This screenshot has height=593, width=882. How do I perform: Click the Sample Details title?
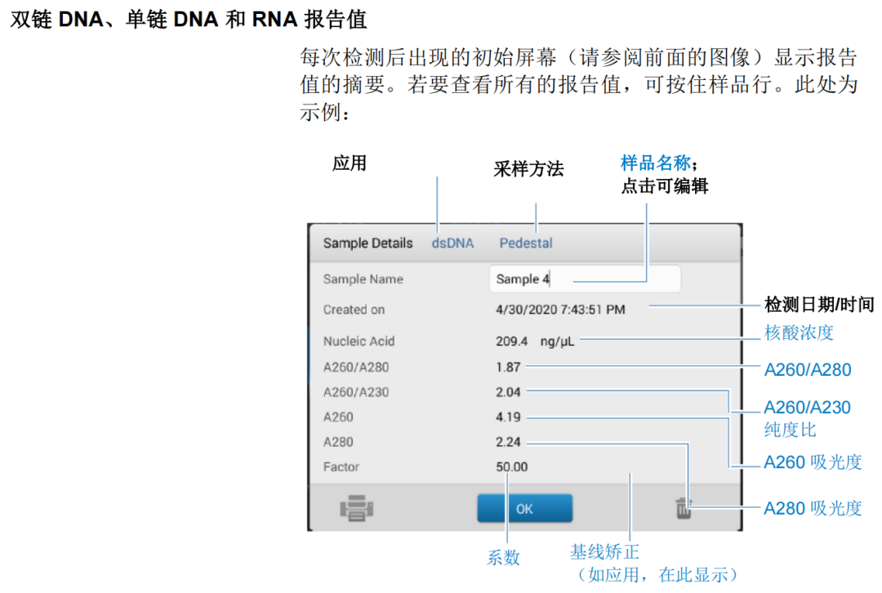pos(367,243)
